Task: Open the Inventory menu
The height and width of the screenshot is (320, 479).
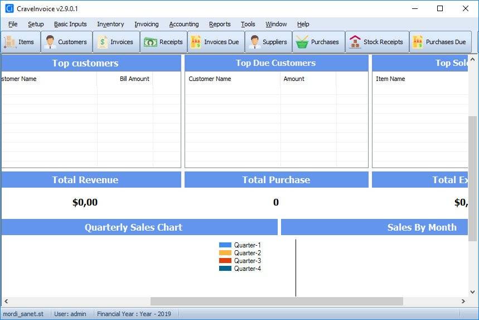Action: (x=110, y=24)
